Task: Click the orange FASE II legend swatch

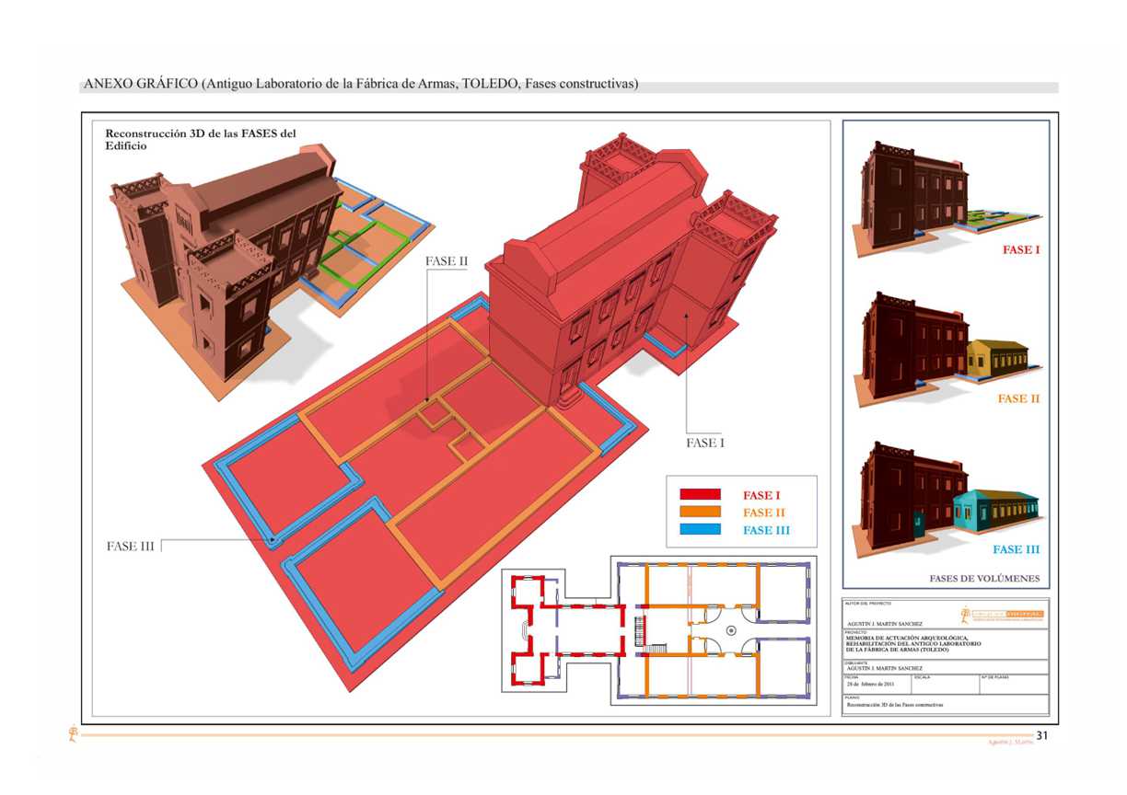Action: [x=700, y=513]
